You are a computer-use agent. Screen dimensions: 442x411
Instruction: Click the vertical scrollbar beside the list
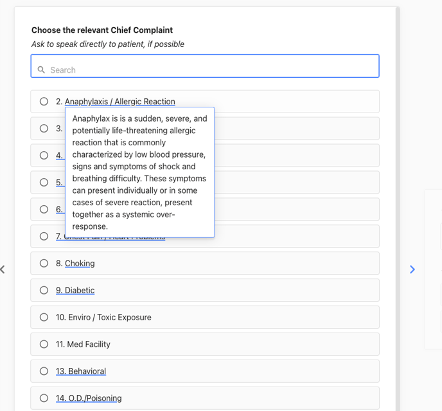coord(398,209)
